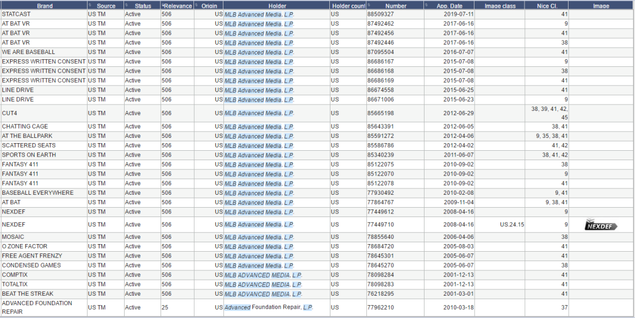635x318 pixels.
Task: Open holder link in MOSAIC row
Action: pyautogui.click(x=259, y=237)
